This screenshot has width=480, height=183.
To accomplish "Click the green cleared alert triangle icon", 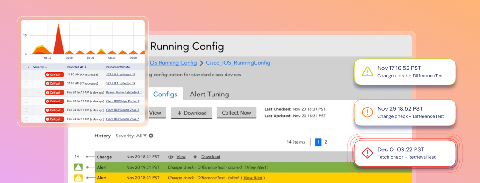I will (x=78, y=167).
